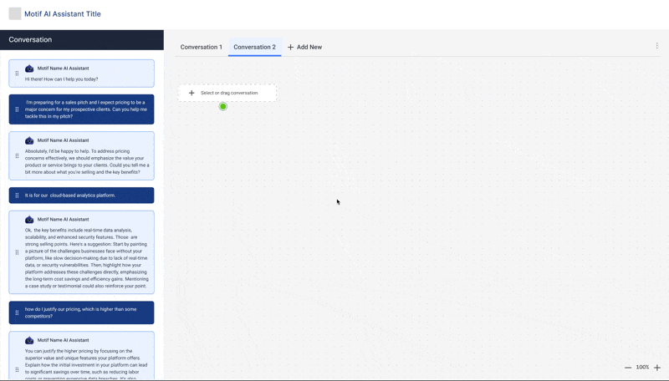Viewport: 669px width, 381px height.
Task: Click the logo placeholder beside the app title
Action: tap(15, 14)
